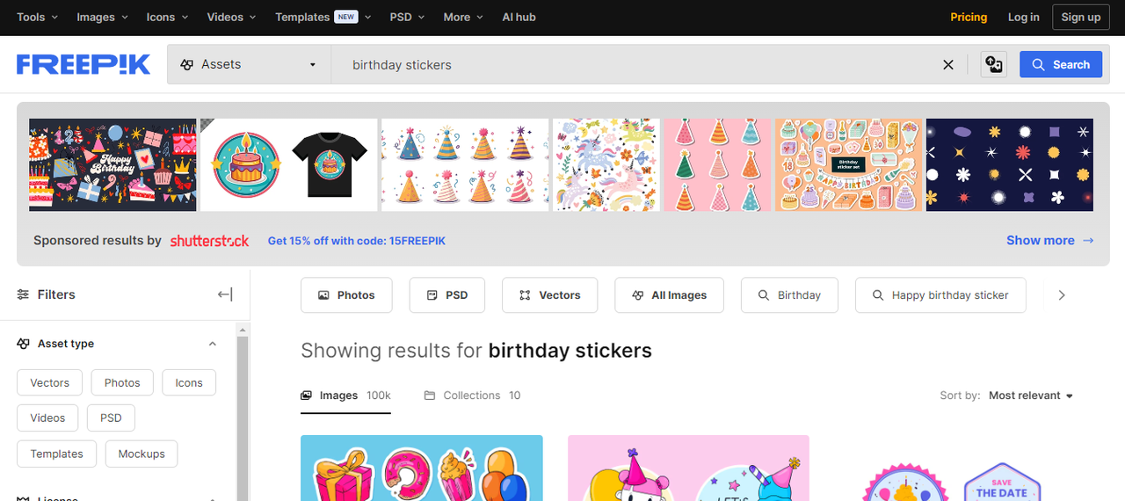Go to AI hub
The image size is (1125, 501).
(519, 17)
